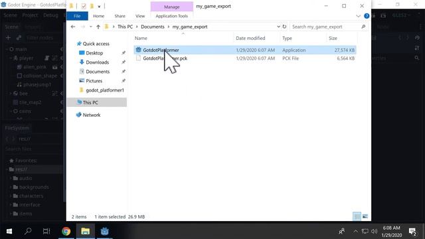Open the File ribbon tab
The image size is (425, 239).
tap(77, 16)
